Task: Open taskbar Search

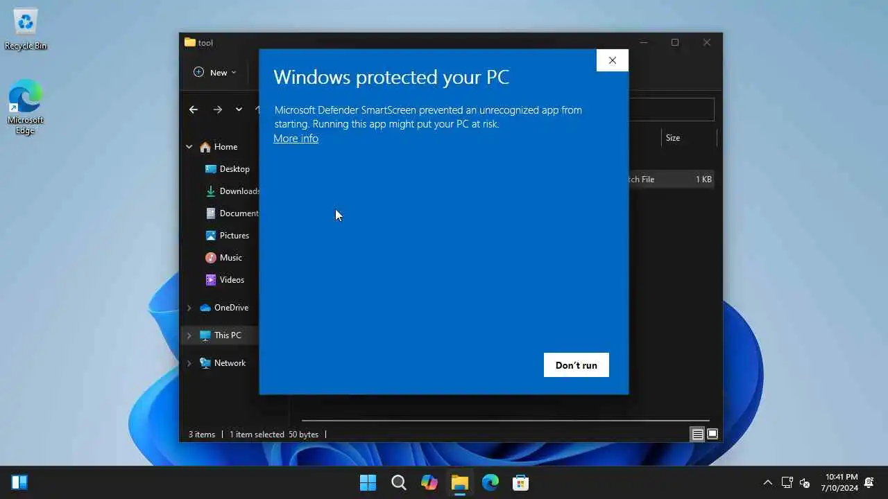Action: (398, 482)
